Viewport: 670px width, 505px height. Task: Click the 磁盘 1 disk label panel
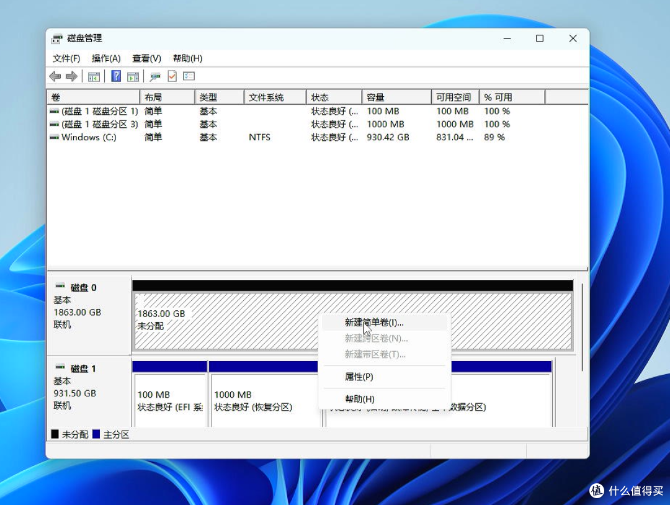[89, 392]
